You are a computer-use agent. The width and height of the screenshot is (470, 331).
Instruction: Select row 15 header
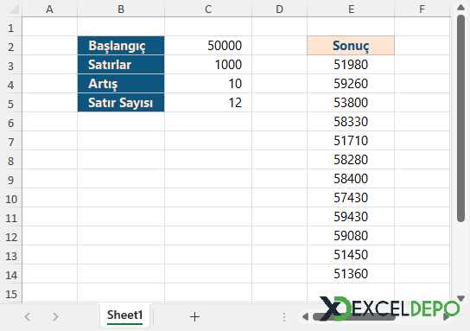(11, 294)
